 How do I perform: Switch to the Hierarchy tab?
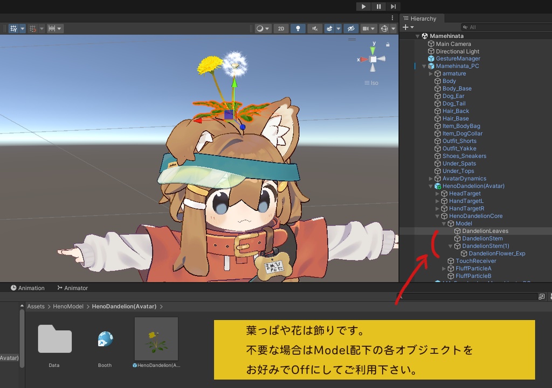pos(420,19)
